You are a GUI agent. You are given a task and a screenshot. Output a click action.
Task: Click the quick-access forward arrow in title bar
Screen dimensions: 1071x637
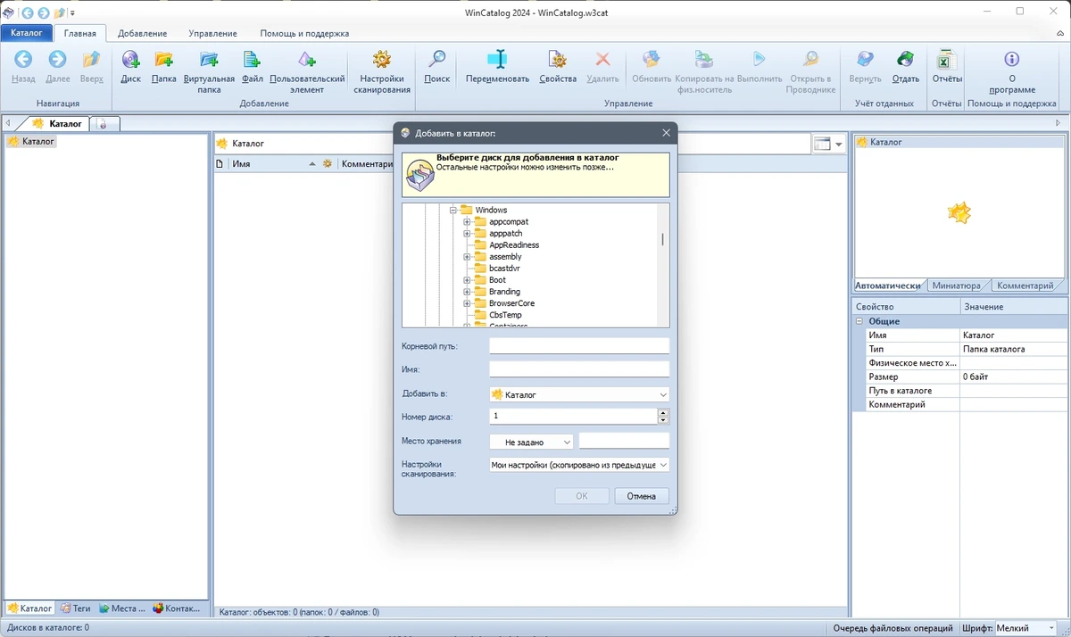coord(43,12)
